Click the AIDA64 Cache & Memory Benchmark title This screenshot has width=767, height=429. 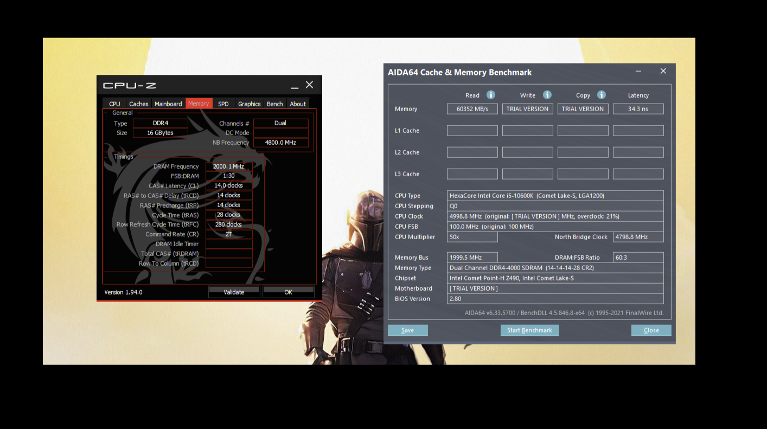459,72
